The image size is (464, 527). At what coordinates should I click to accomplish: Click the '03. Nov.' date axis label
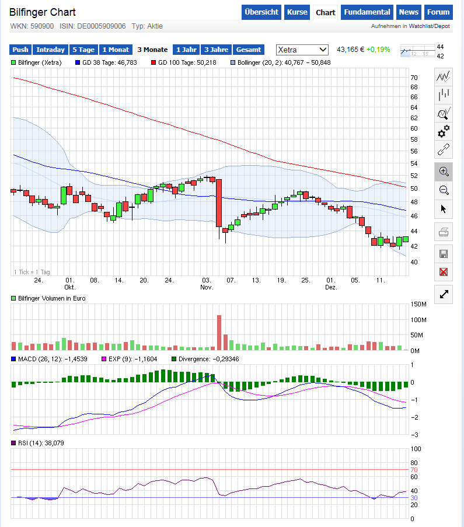point(207,284)
